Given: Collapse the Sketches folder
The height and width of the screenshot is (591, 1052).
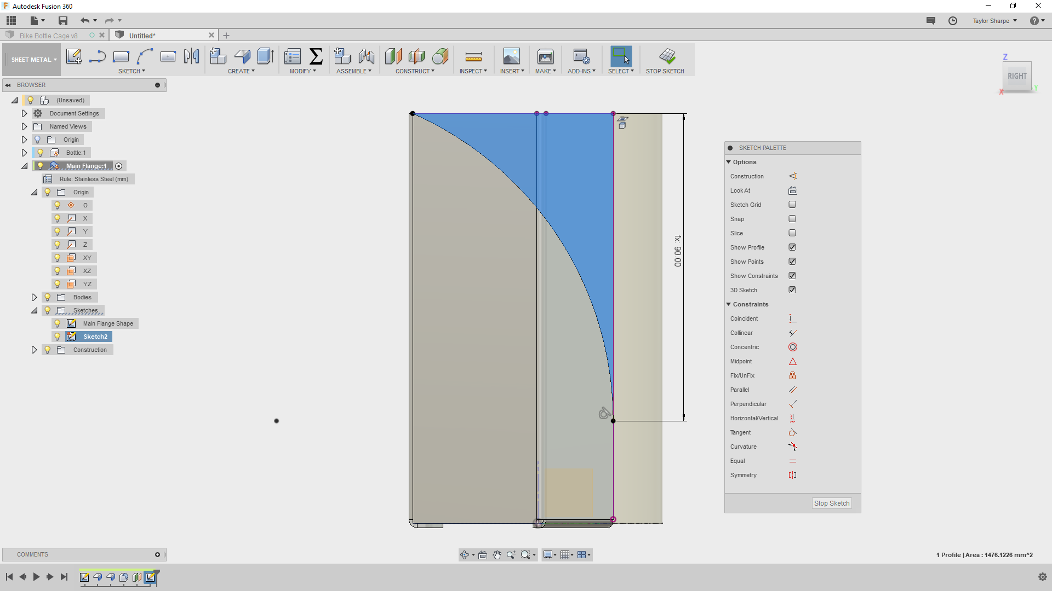Looking at the screenshot, I should pos(34,310).
